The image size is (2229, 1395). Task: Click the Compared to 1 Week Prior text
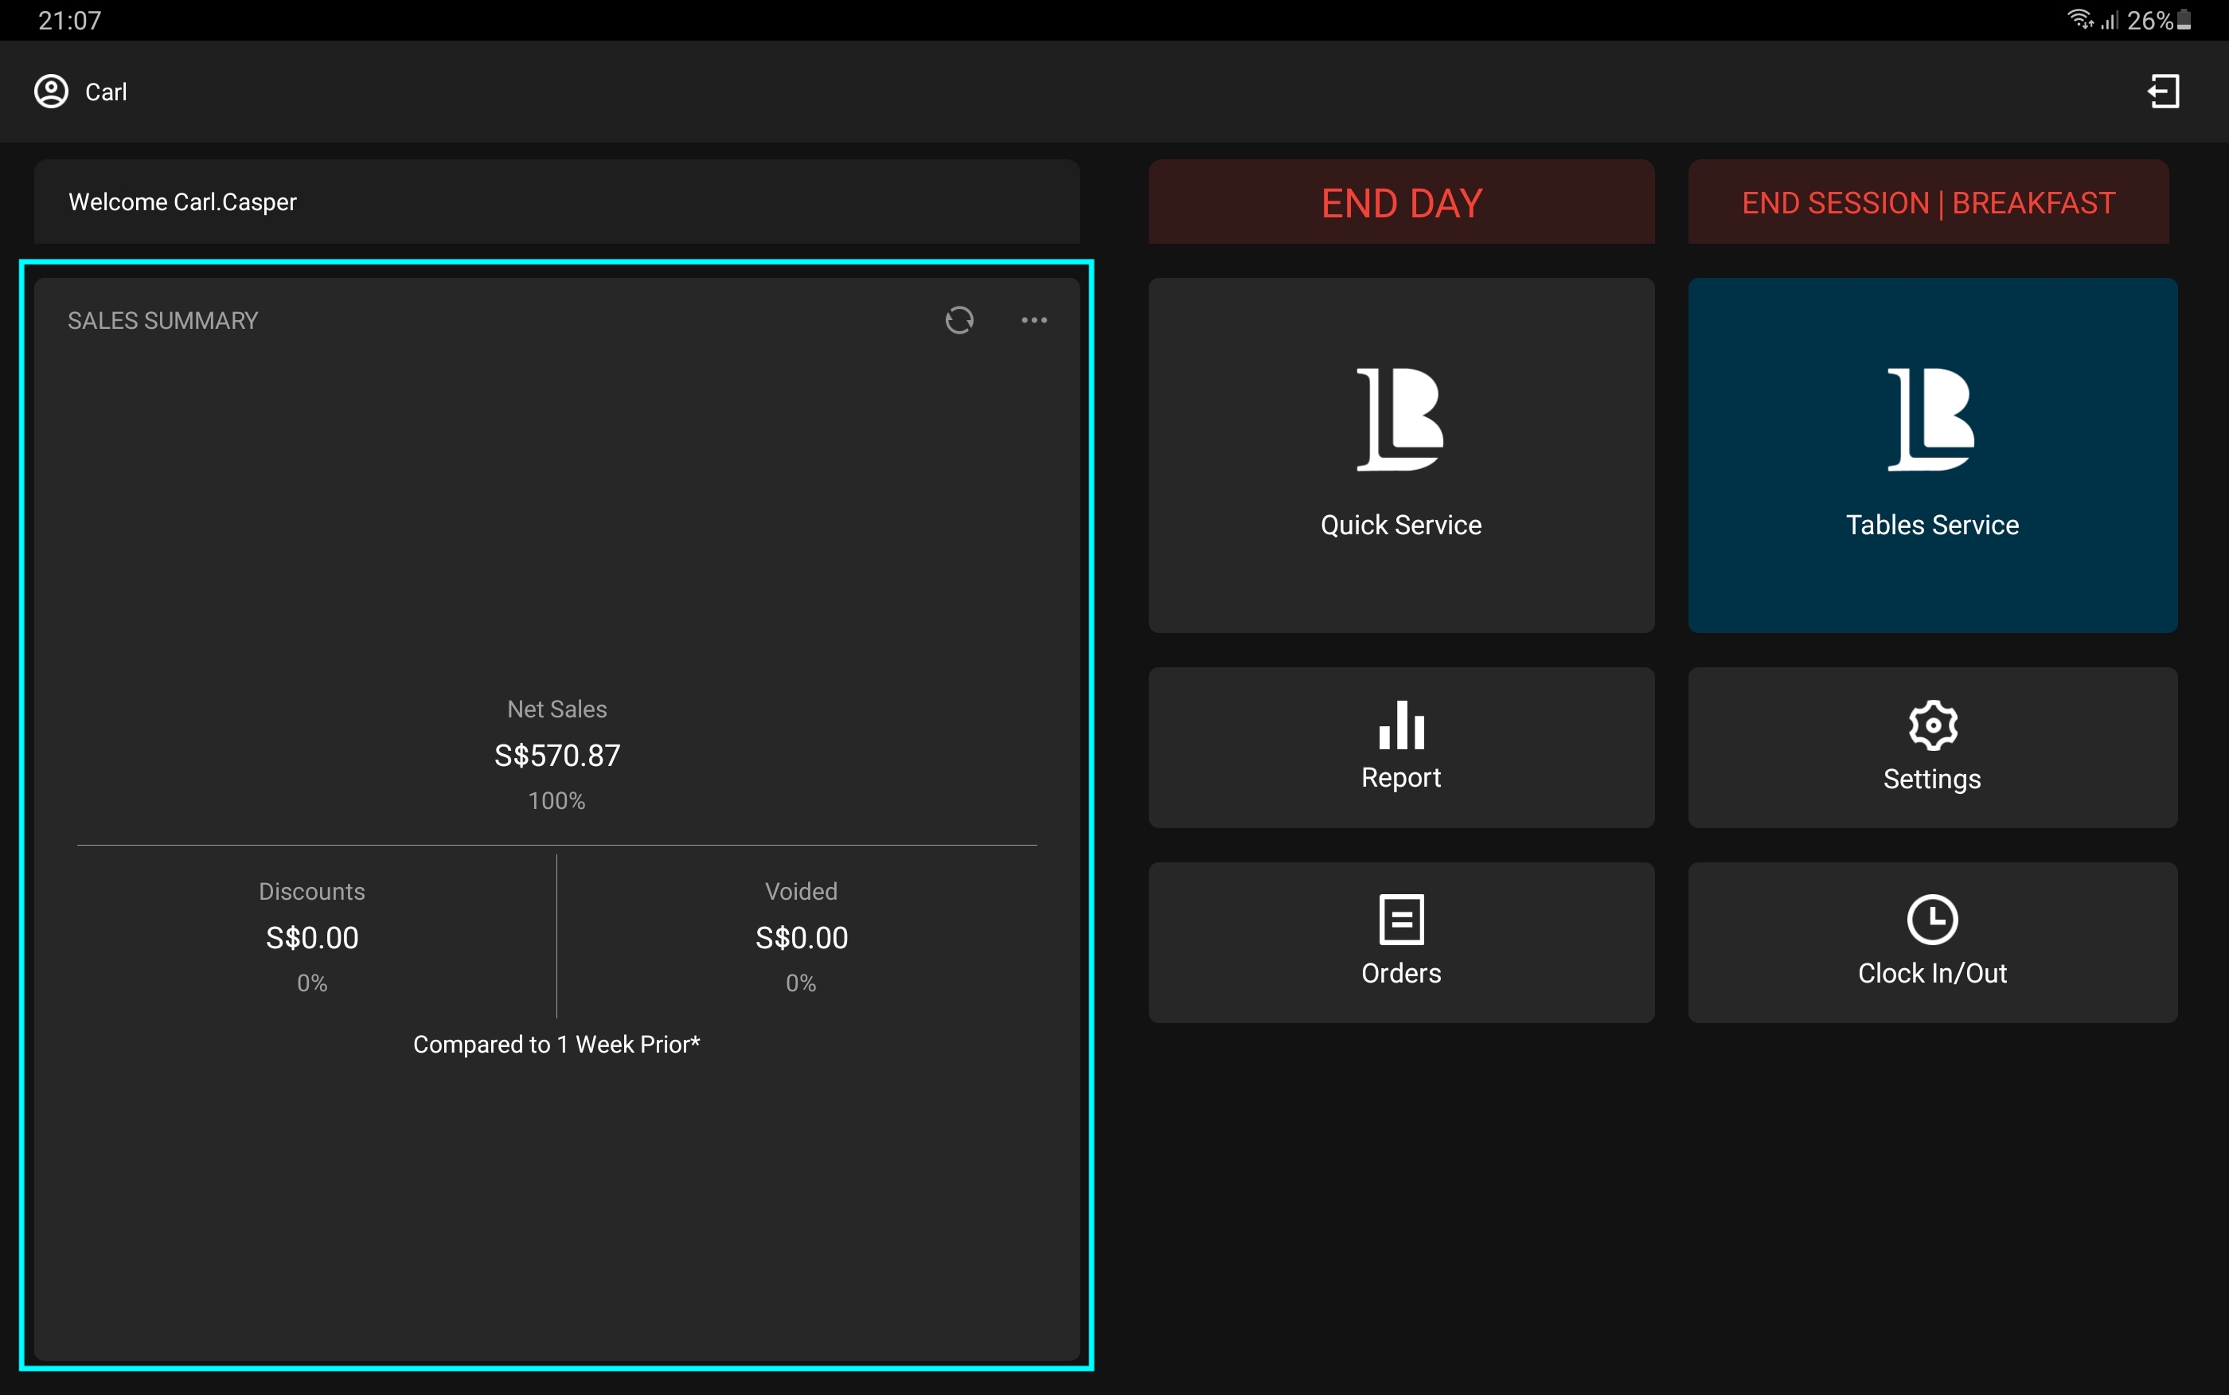point(556,1045)
